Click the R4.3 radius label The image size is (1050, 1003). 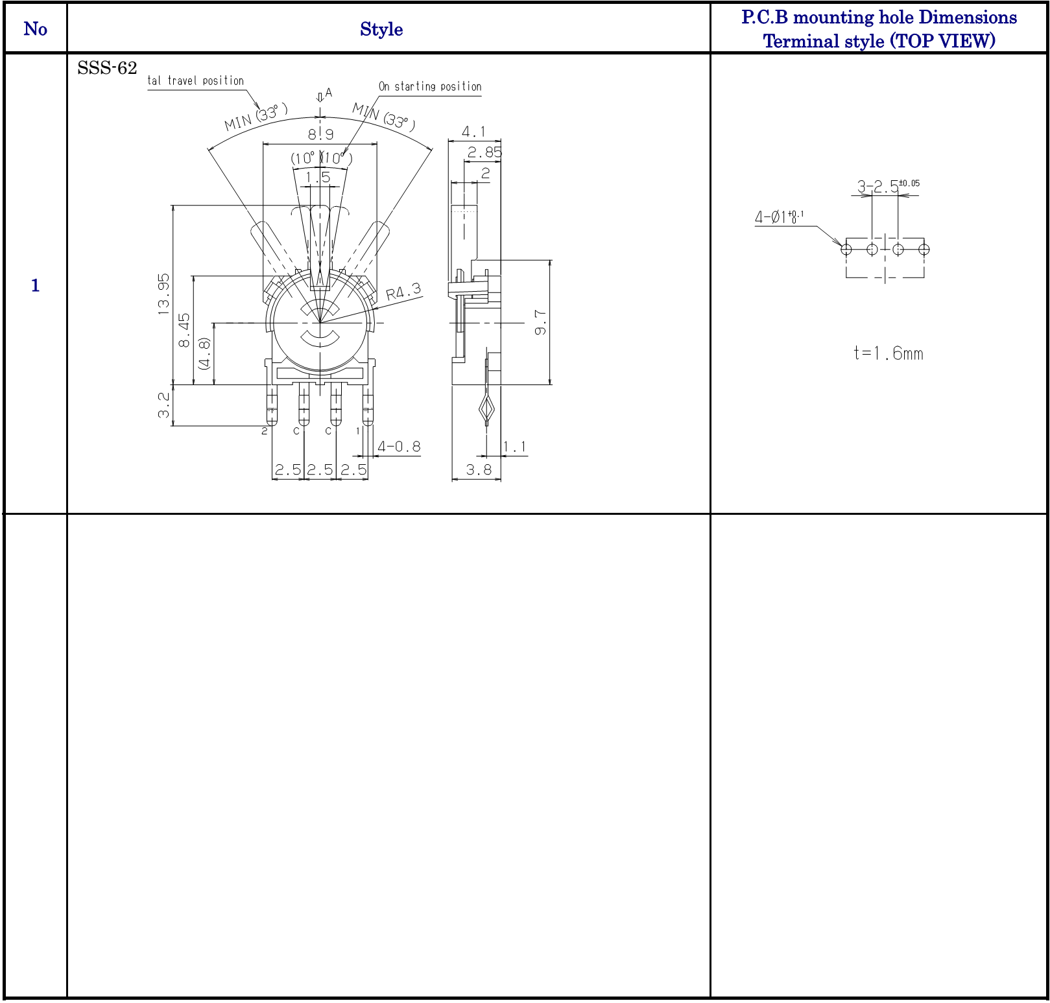pyautogui.click(x=403, y=292)
